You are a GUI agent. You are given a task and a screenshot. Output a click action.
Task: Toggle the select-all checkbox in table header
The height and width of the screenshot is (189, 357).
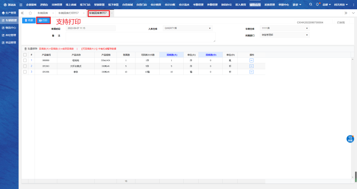point(25,55)
